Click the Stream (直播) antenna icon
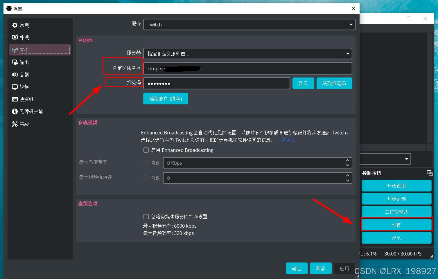The height and width of the screenshot is (279, 438). 15,50
